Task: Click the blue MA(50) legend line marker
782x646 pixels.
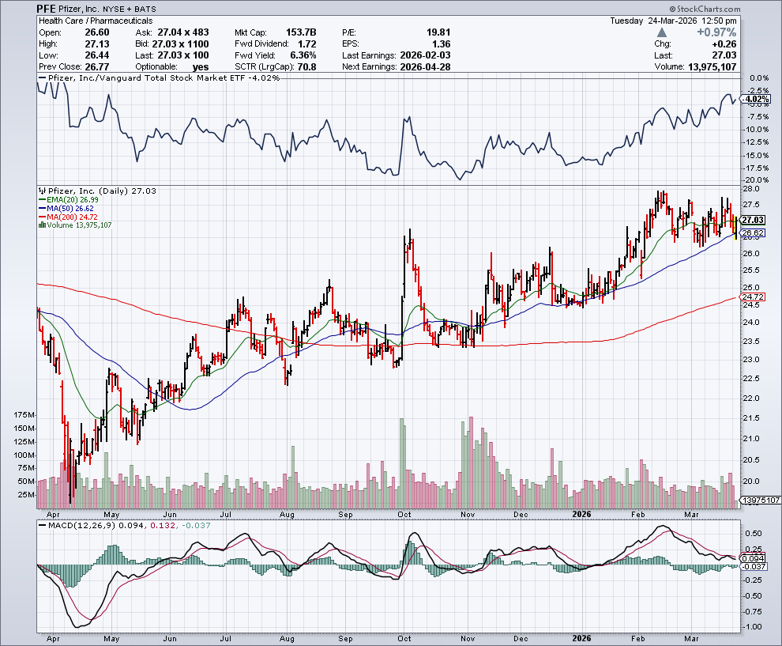Action: 39,209
